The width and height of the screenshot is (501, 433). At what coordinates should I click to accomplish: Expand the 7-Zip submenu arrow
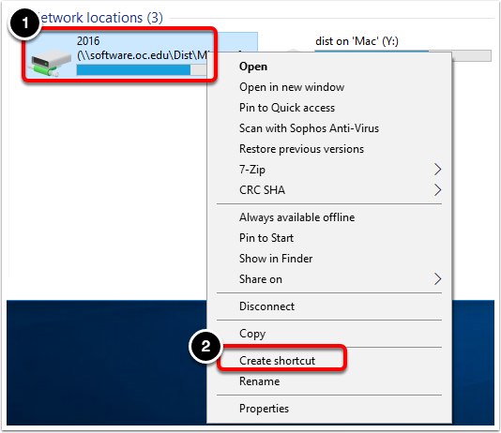click(x=437, y=170)
